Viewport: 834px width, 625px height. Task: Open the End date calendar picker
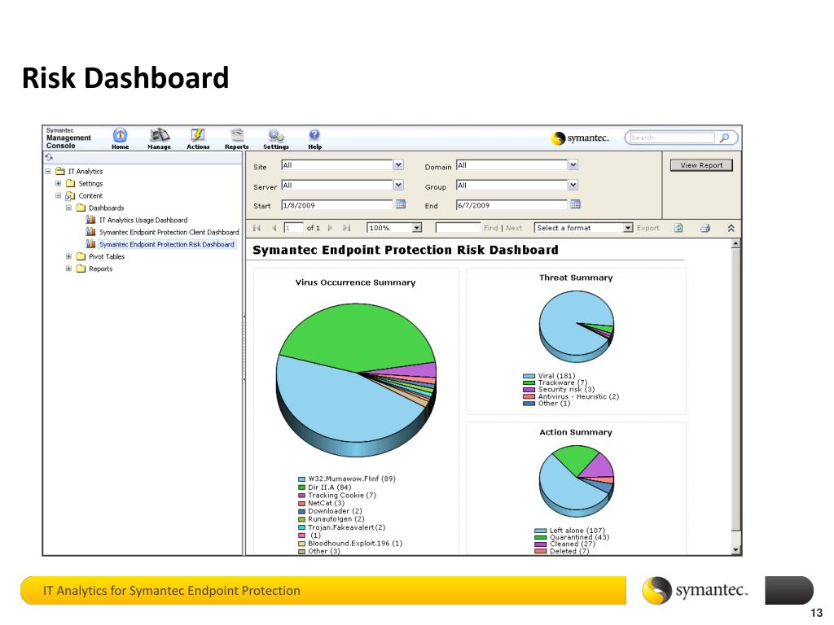pyautogui.click(x=575, y=204)
